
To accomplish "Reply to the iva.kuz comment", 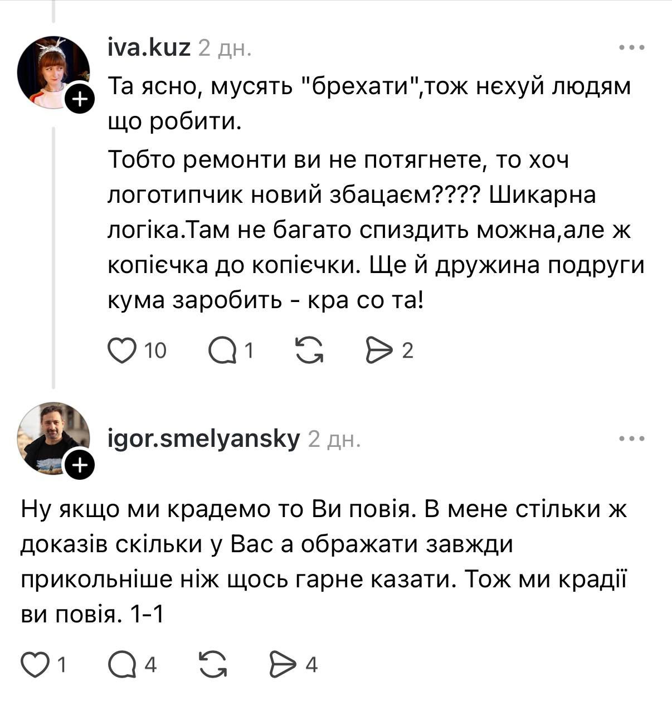I will (x=222, y=351).
